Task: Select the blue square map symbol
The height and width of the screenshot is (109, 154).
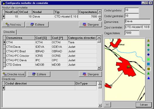Action: (148, 64)
